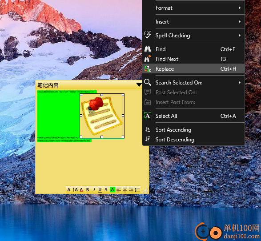
Task: Choose Select All in the context menu
Action: pos(193,116)
